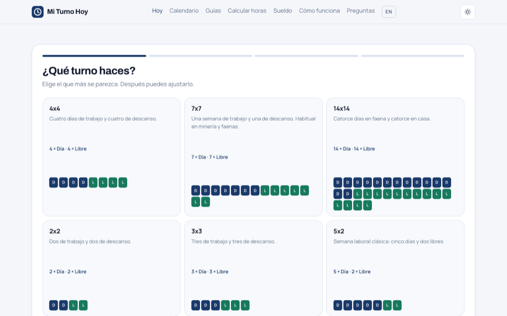Click the first D tile in 5x2 card
507x316 pixels.
(x=337, y=305)
